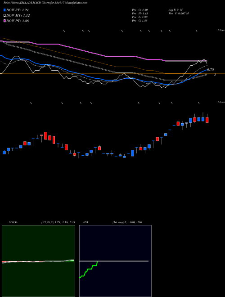The image size is (225, 297).
Task: Click the 'ADX' panel heading
Action: 85,222
